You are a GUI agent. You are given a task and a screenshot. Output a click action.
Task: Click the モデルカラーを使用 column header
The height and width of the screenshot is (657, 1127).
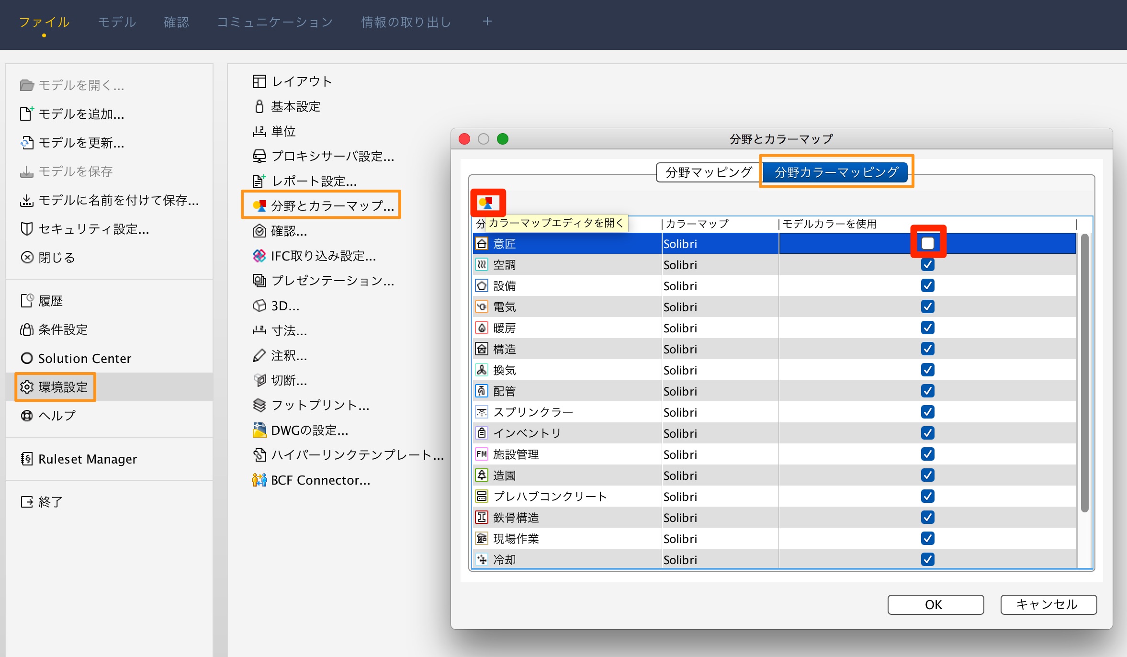(x=927, y=224)
